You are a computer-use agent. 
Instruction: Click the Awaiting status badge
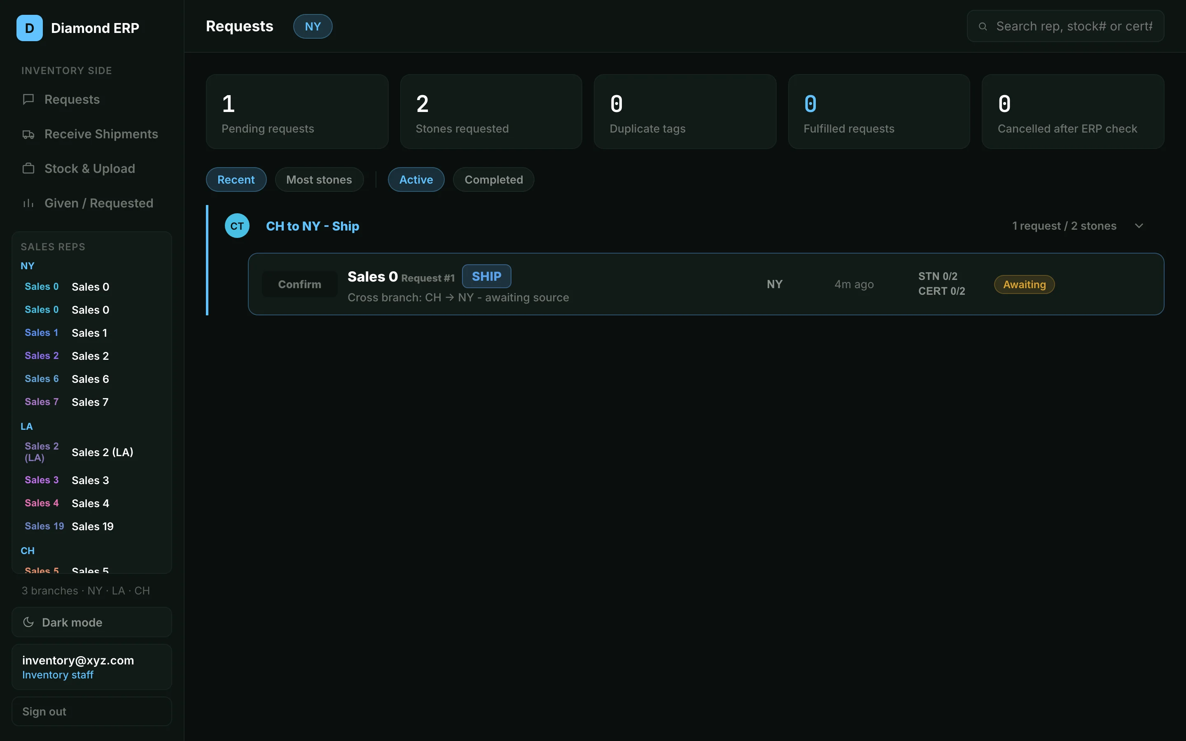[x=1024, y=285]
